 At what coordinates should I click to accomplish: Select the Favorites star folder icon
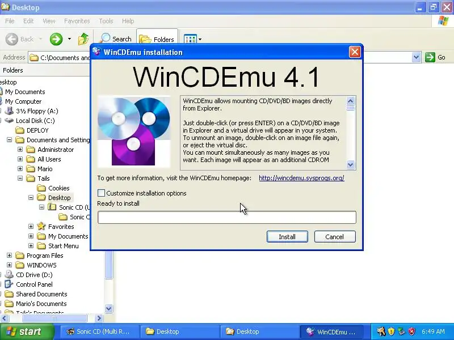(x=41, y=226)
